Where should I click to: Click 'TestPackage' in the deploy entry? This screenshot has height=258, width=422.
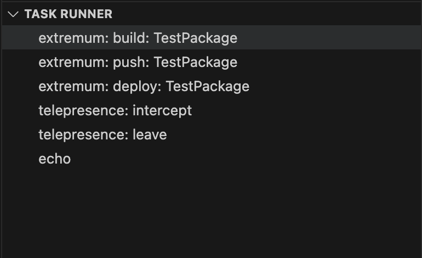[x=207, y=87]
